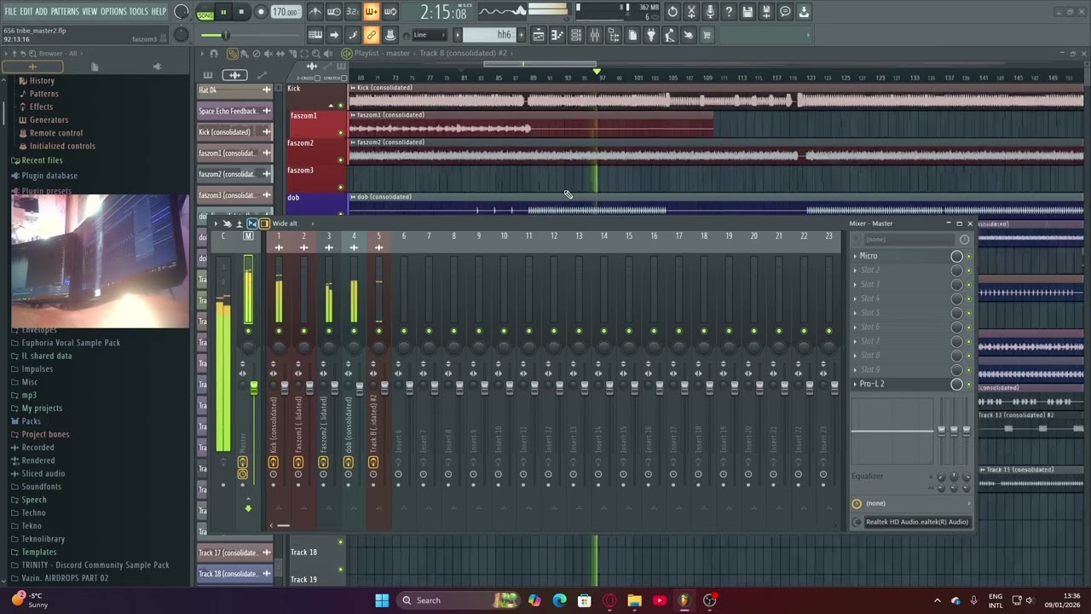Screen dimensions: 1091x614
Task: Select the playlist draw pencil tool
Action: (x=233, y=54)
